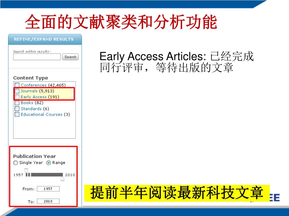Screen dimensions: 289x216
Task: Check the Educational Courses checkbox
Action: [x=17, y=114]
